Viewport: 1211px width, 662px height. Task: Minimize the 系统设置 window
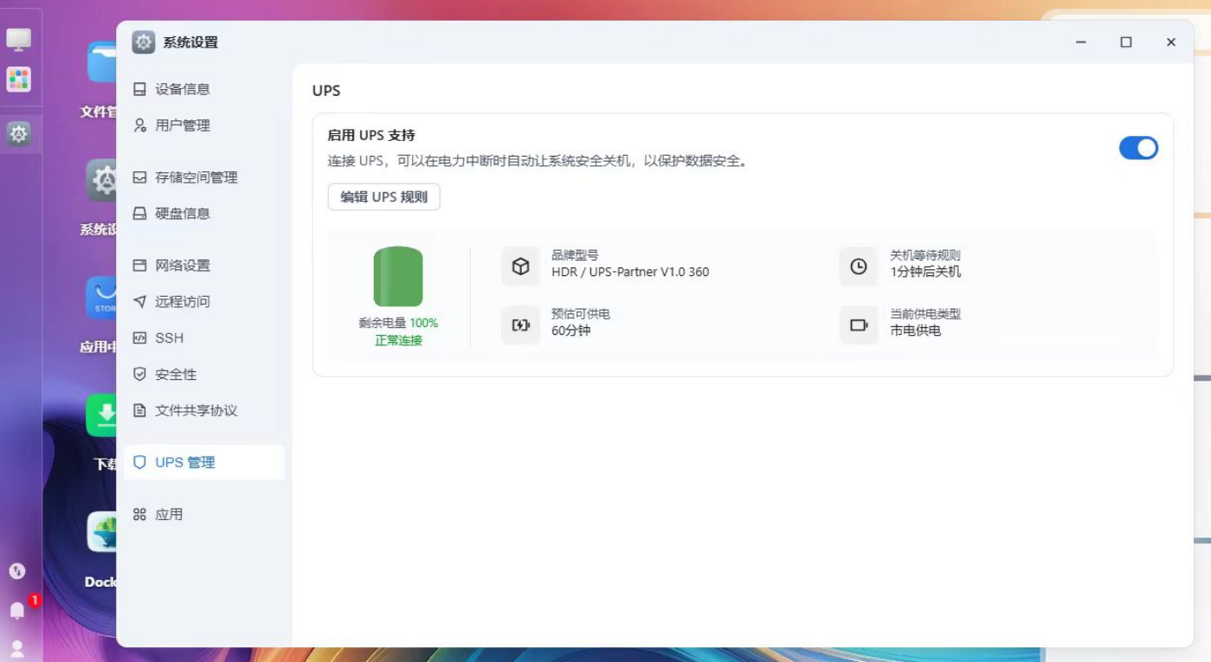[1080, 42]
